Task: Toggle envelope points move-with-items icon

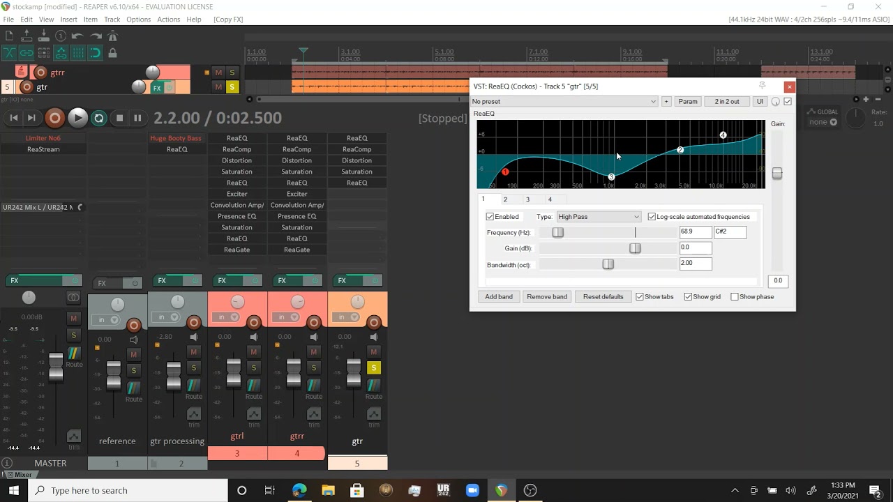Action: tap(61, 53)
